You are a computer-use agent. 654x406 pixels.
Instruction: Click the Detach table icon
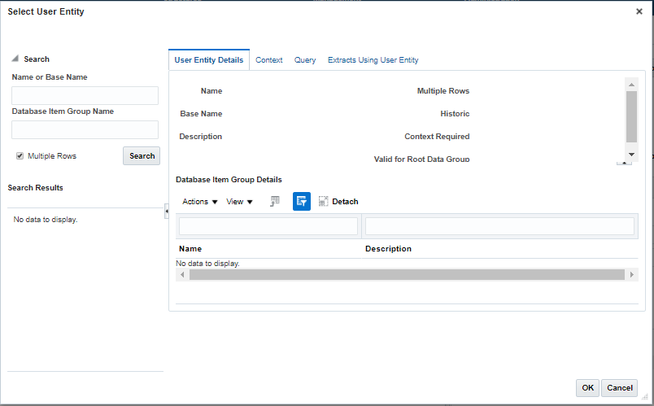pos(323,202)
